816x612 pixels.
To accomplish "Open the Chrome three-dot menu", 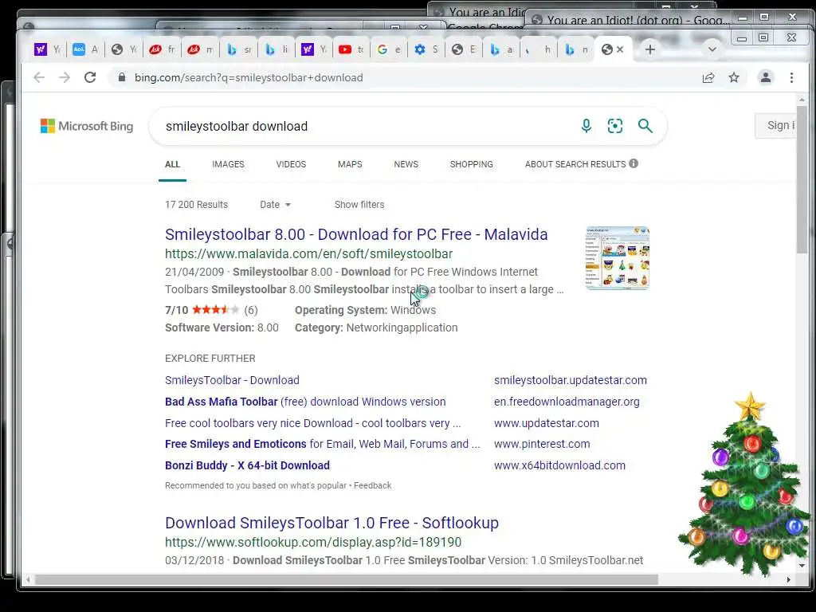I will tap(791, 77).
